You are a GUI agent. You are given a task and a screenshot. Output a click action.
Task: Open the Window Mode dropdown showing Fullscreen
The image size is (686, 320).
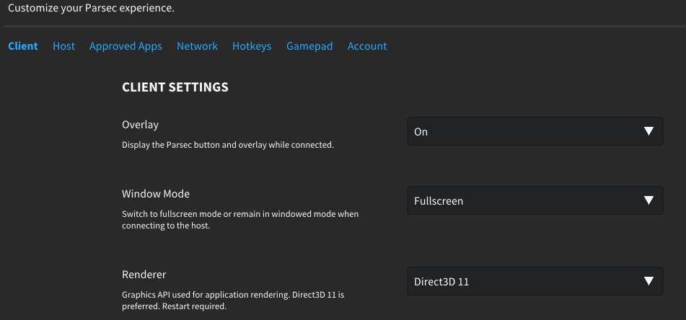[535, 200]
